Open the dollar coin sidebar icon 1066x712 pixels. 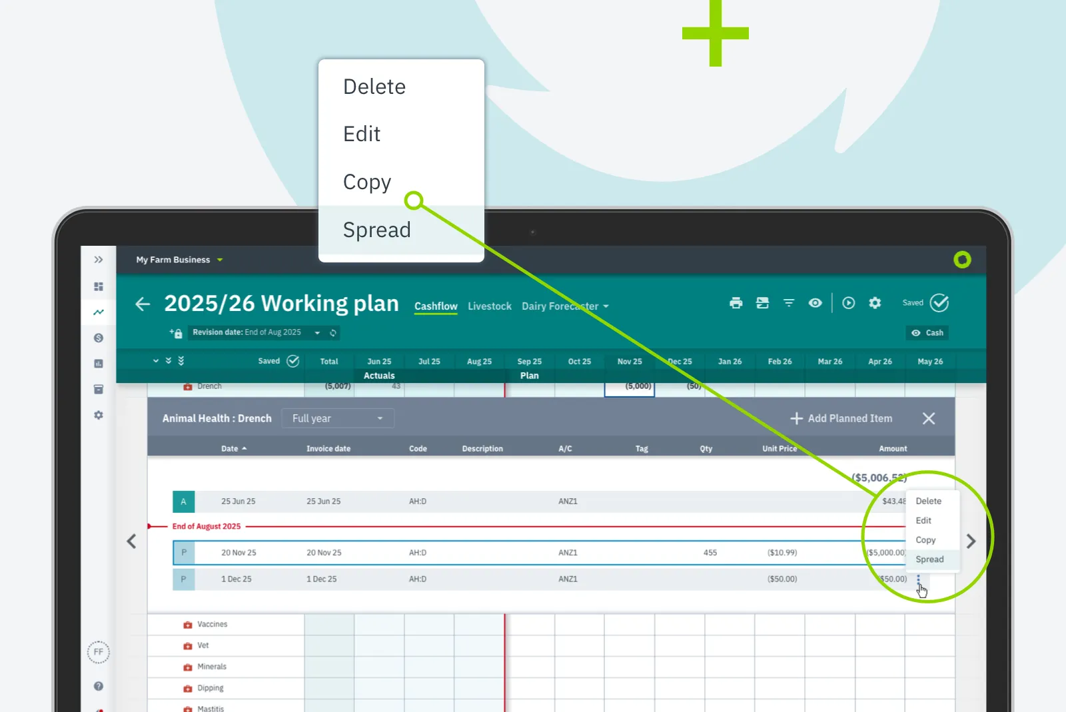(x=99, y=338)
